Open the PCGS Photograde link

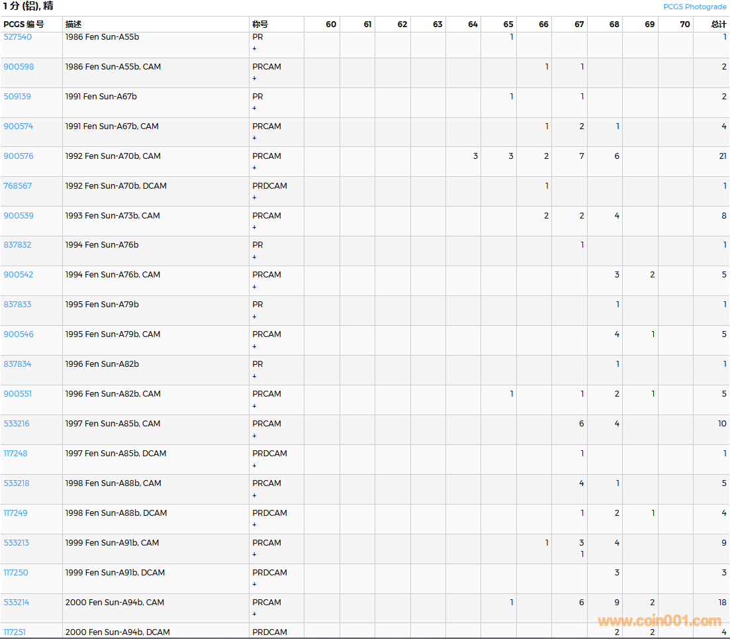point(694,7)
